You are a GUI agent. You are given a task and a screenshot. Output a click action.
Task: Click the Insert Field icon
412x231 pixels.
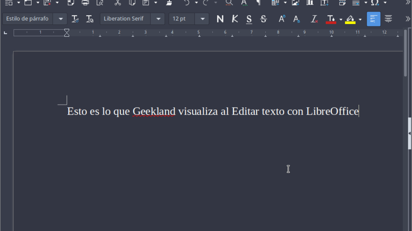pos(356,3)
